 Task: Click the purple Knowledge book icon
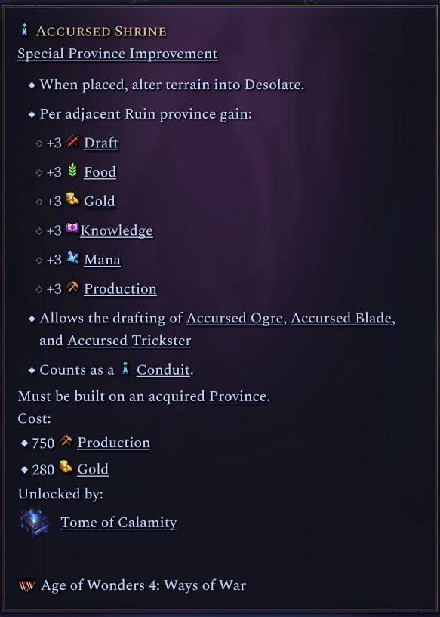pyautogui.click(x=72, y=228)
